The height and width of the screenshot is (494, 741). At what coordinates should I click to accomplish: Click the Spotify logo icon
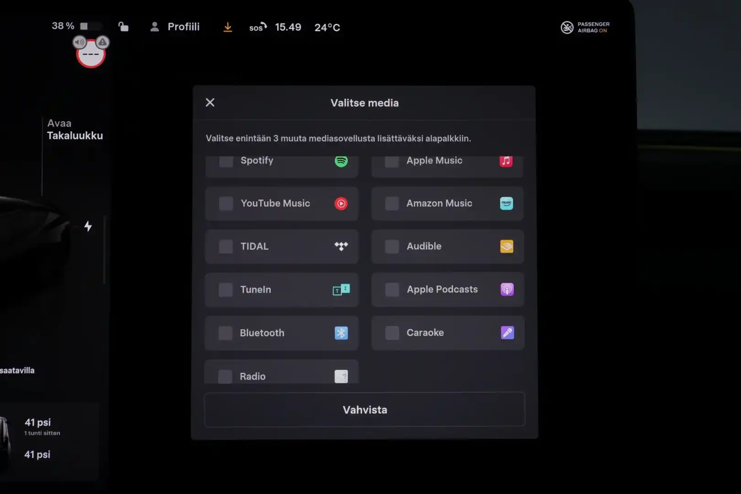point(341,161)
